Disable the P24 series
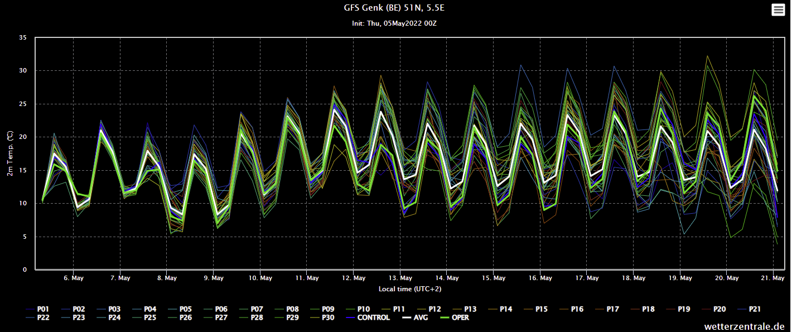The height and width of the screenshot is (332, 792). 109,317
